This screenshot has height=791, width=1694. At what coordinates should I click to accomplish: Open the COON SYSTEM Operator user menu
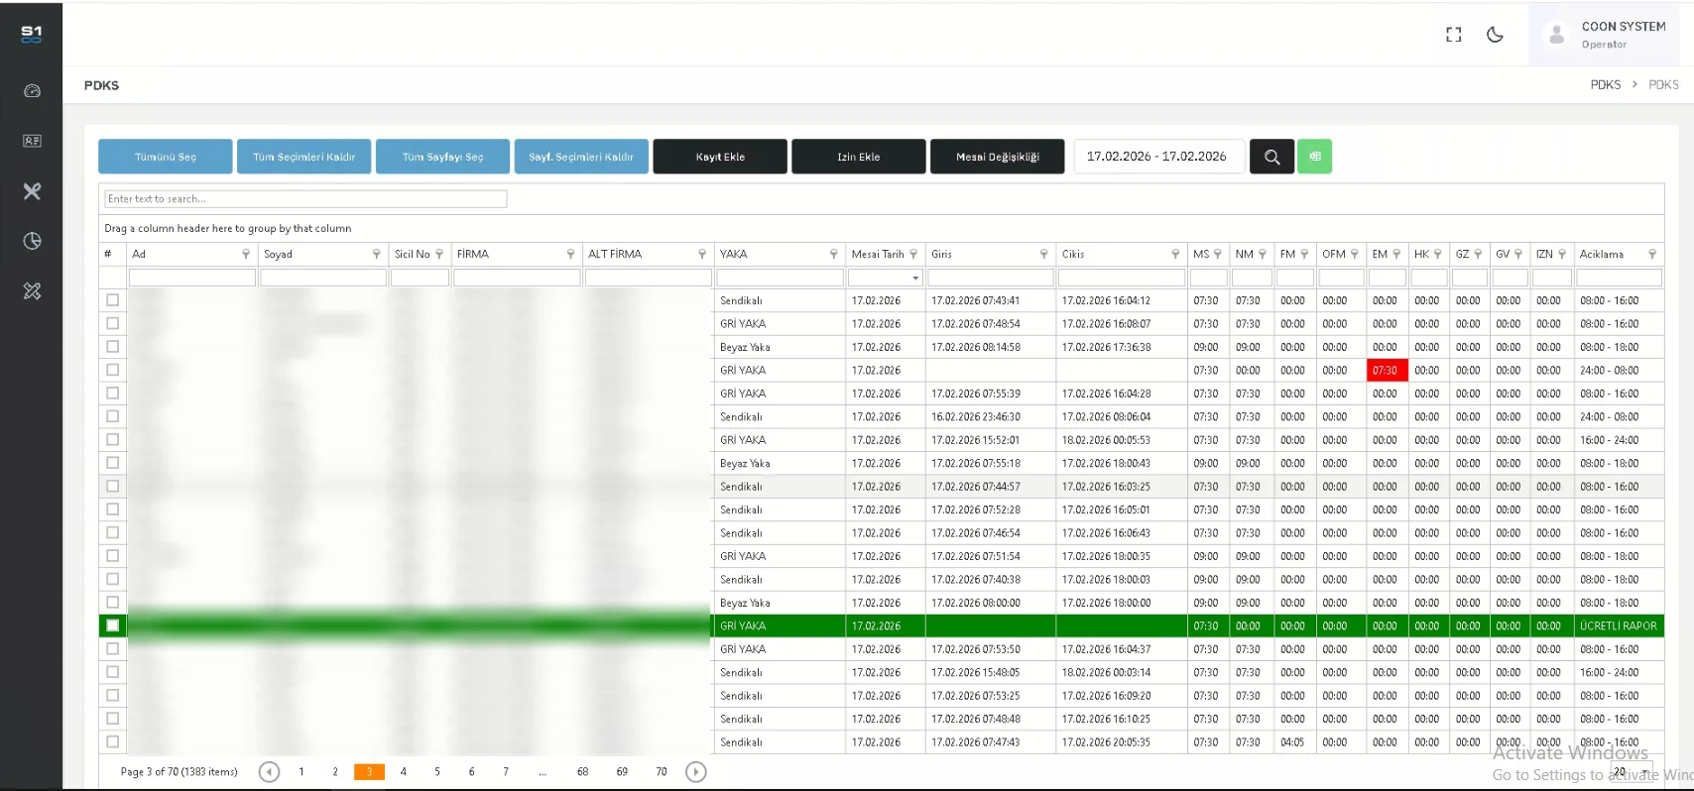tap(1607, 35)
